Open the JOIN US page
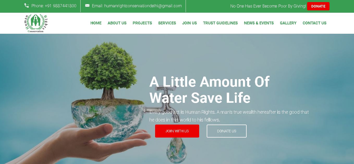Screen dimensions: 354x164 (190, 23)
